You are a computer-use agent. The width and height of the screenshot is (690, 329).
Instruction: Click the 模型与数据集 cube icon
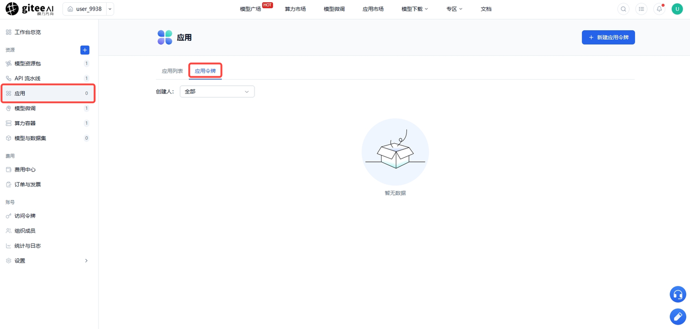pos(9,138)
